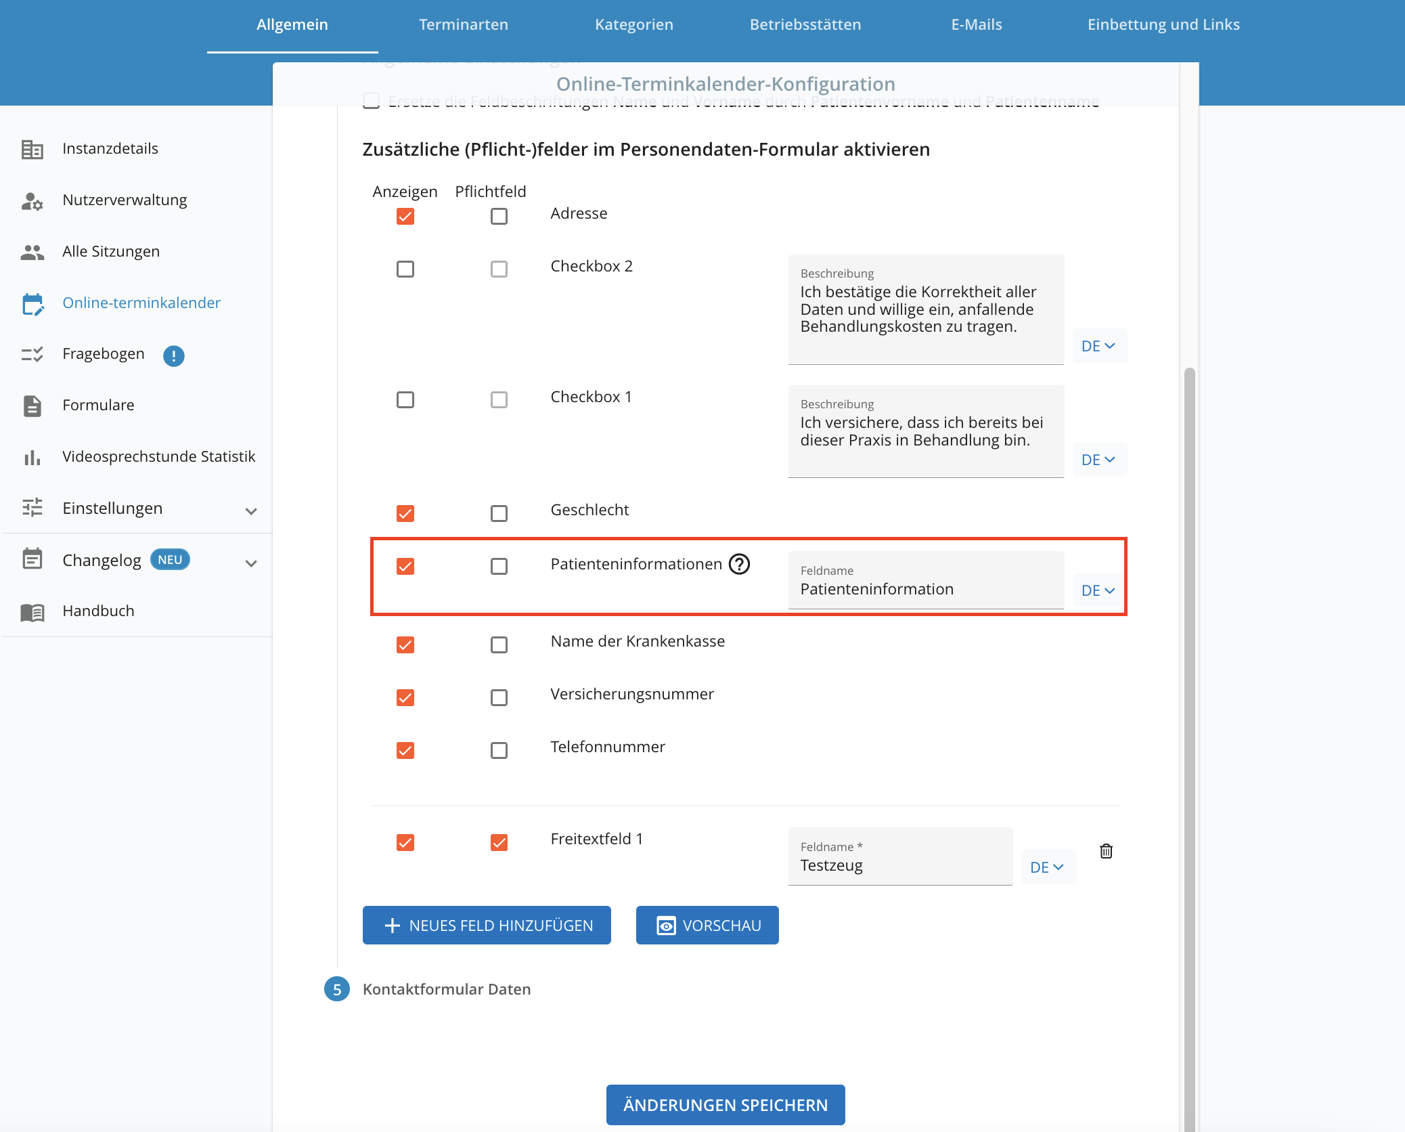Click the Handbuch book icon

pos(32,612)
